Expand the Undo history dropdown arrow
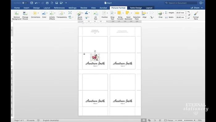Screen dimensions: 216x122 (x=39, y=3)
